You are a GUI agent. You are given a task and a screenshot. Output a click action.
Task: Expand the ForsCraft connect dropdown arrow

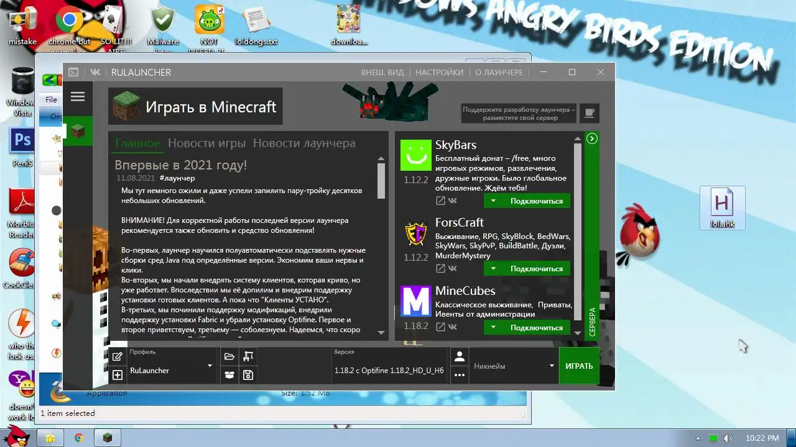click(x=493, y=268)
